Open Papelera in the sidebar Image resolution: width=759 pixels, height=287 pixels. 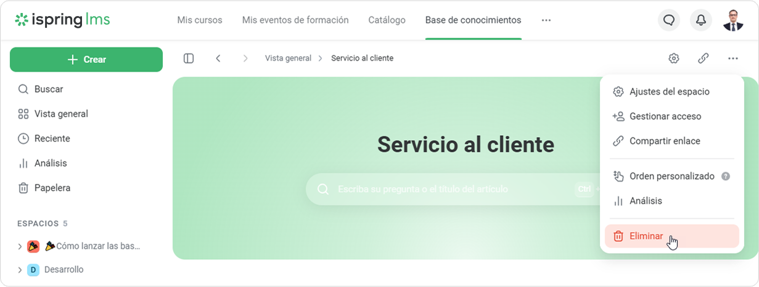coord(52,188)
